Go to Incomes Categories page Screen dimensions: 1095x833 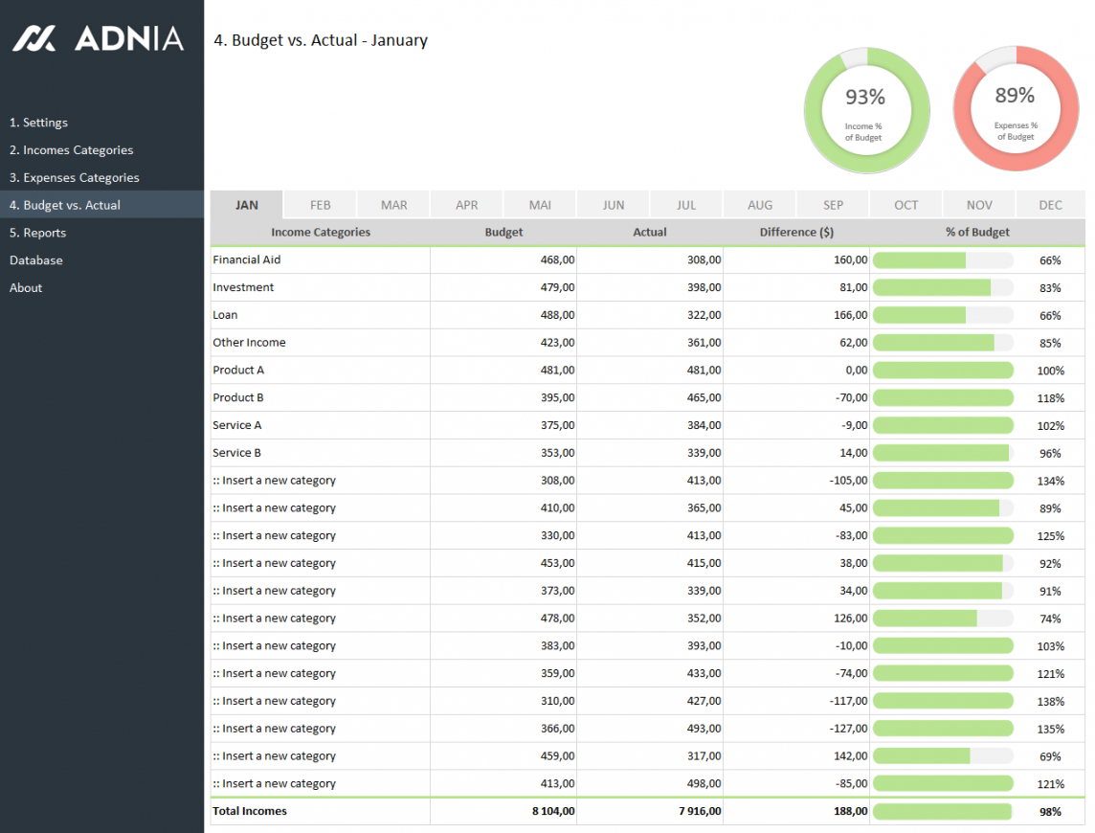pos(71,150)
